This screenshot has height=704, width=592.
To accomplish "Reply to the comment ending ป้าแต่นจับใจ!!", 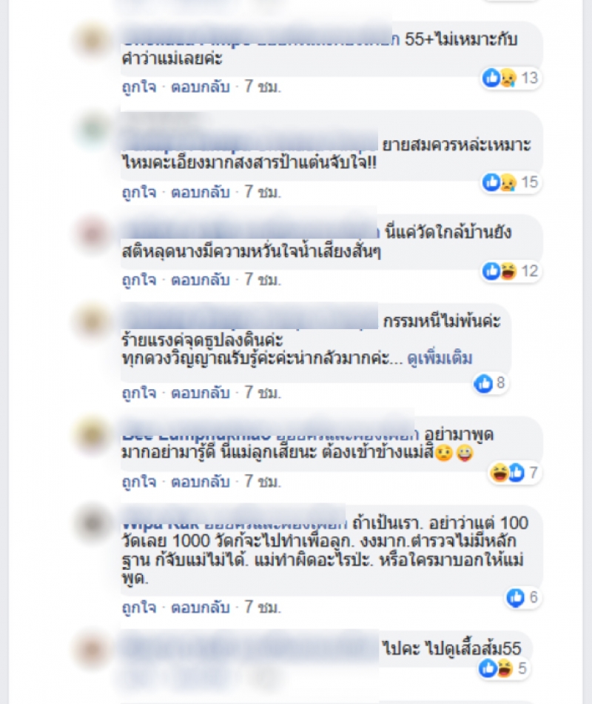I will 201,192.
